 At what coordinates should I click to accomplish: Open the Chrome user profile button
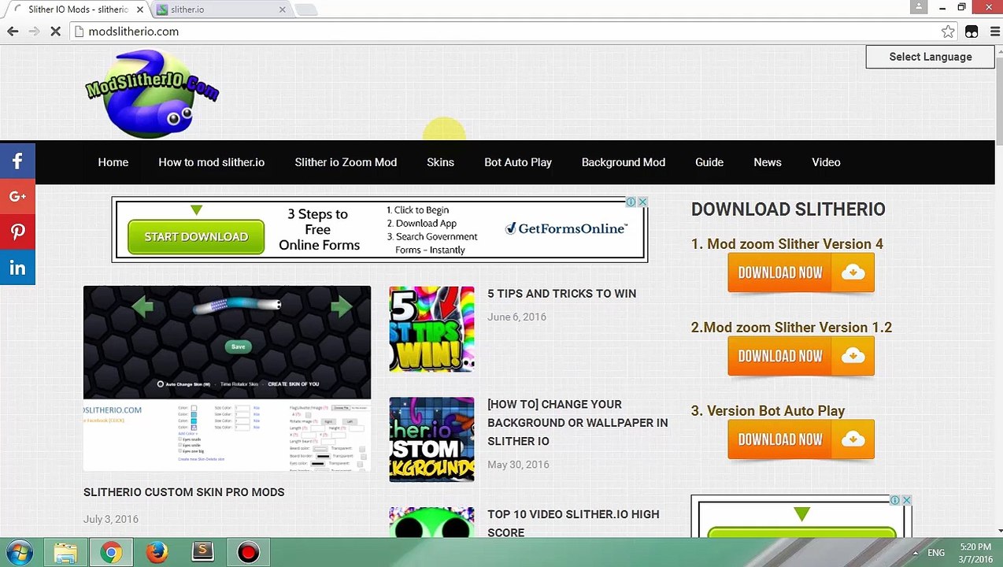pyautogui.click(x=919, y=7)
